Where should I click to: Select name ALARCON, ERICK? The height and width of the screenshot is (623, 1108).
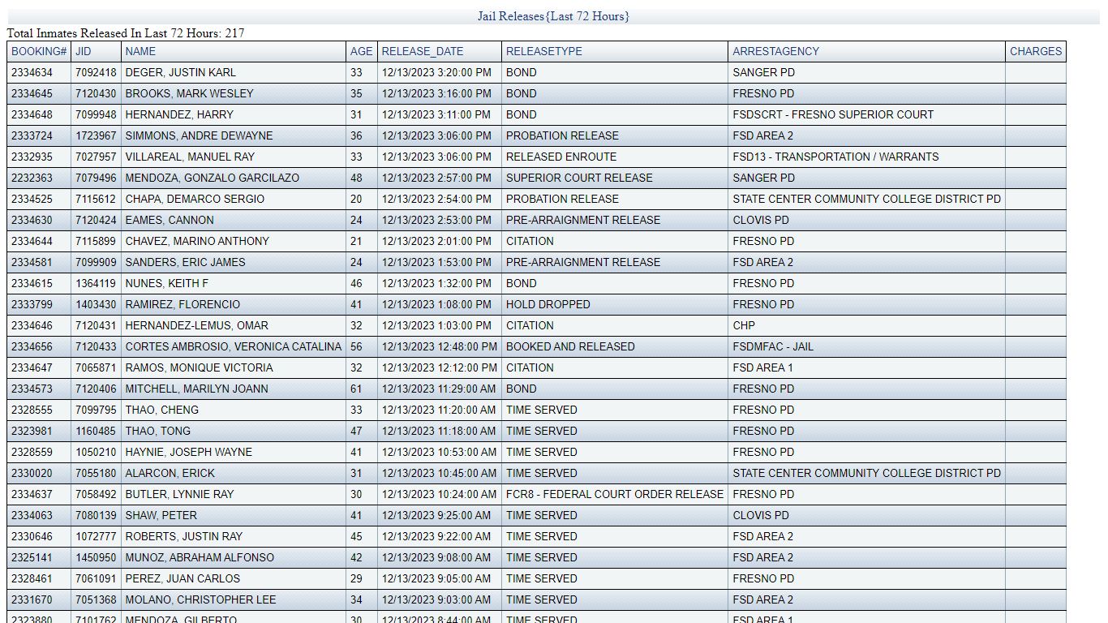coord(170,473)
